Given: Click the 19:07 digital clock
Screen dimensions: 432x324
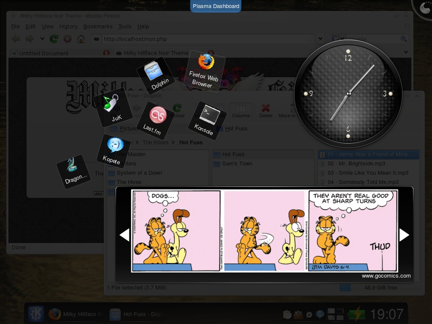Looking at the screenshot, I should click(387, 314).
